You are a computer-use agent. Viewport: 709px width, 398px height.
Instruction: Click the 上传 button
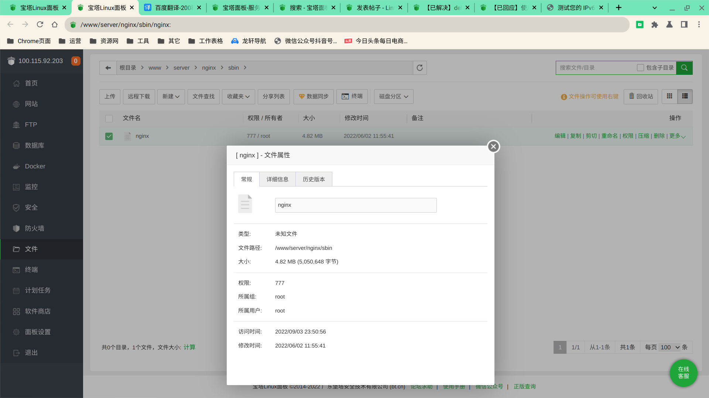(110, 97)
